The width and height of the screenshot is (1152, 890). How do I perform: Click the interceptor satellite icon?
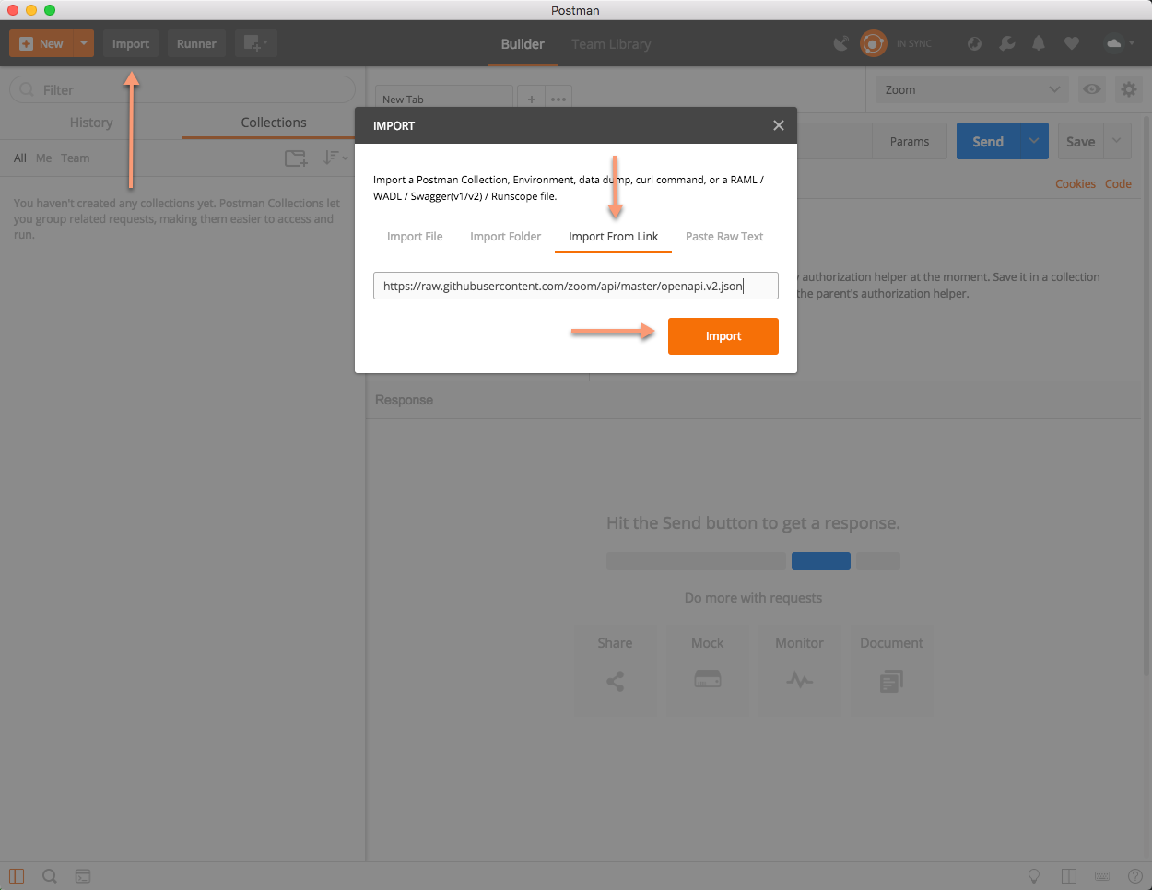click(841, 43)
